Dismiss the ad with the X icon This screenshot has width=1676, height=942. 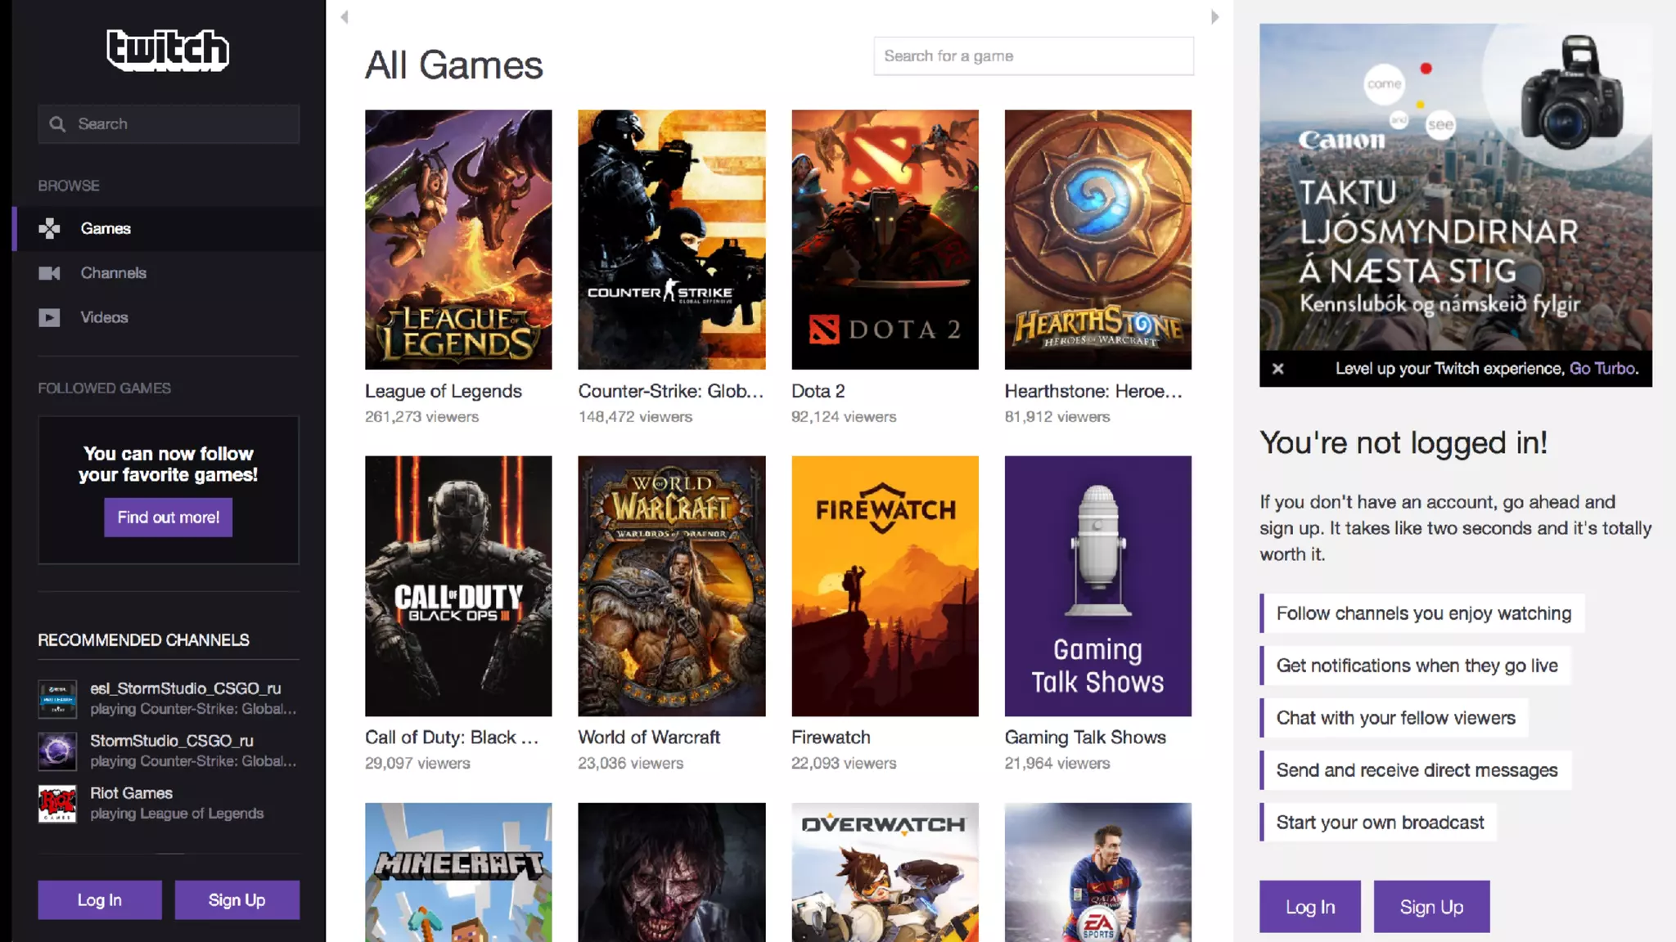click(x=1277, y=369)
